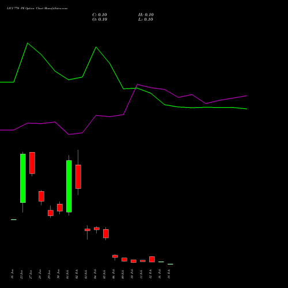
Task: Click the low value 'L: 0.10'
Action: 146,20
